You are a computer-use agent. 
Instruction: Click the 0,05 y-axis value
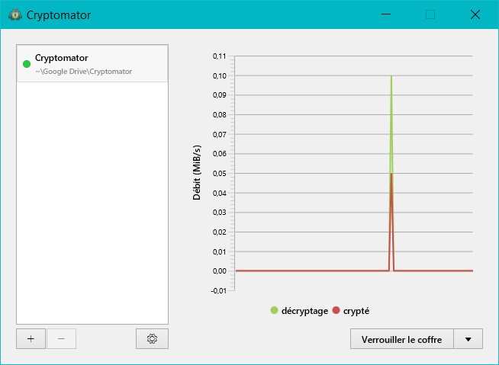220,174
